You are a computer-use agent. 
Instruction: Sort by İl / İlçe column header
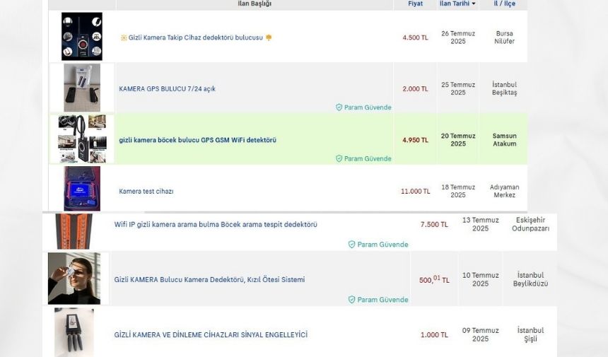[505, 4]
